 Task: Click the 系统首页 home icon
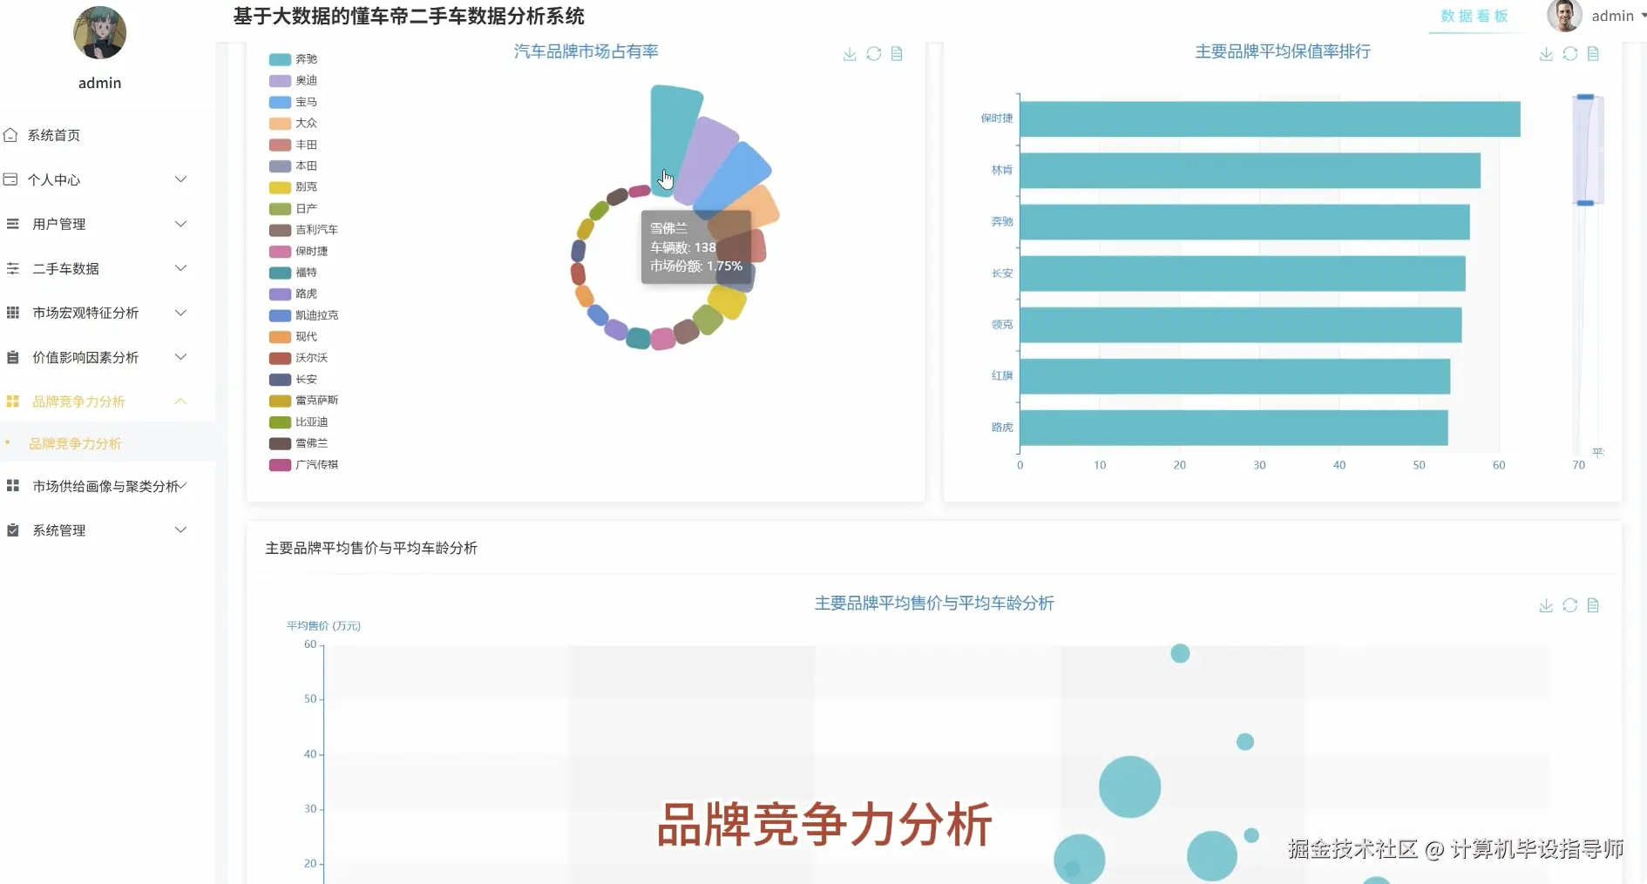coord(11,135)
